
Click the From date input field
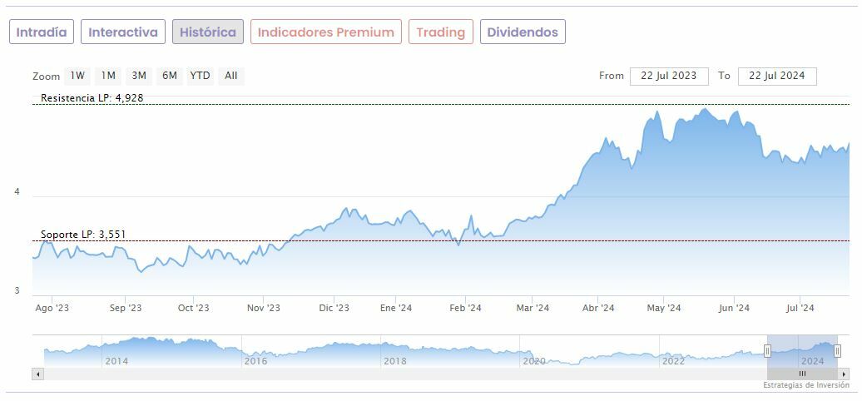click(669, 76)
